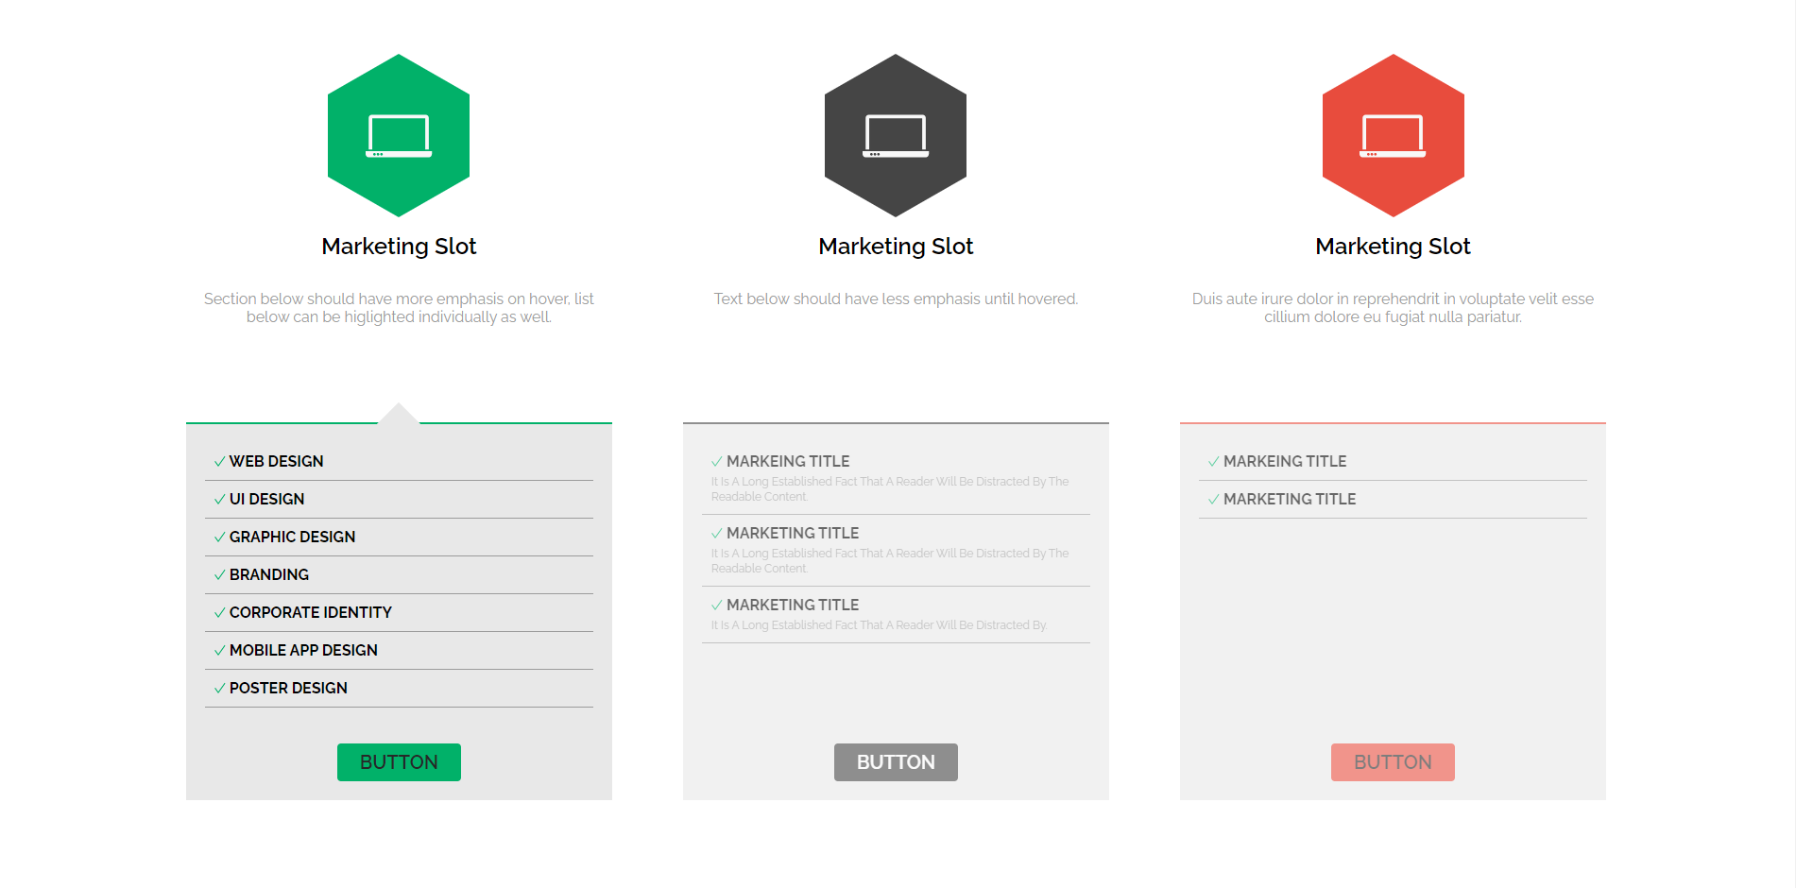Click checkmark icon beside POSTER DESIGN
Viewport: 1796px width, 888px height.
coord(220,689)
